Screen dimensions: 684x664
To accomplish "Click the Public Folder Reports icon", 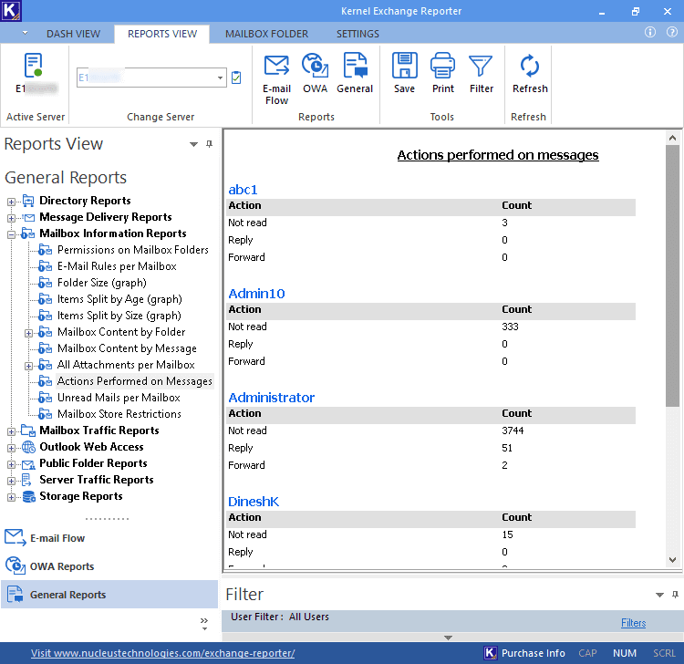I will 28,463.
